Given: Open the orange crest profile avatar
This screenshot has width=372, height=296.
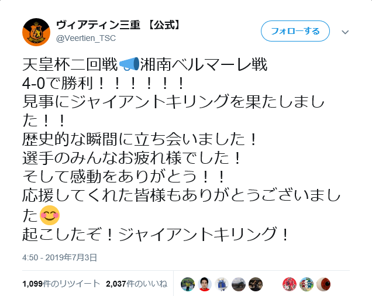Looking at the screenshot, I should (x=36, y=32).
